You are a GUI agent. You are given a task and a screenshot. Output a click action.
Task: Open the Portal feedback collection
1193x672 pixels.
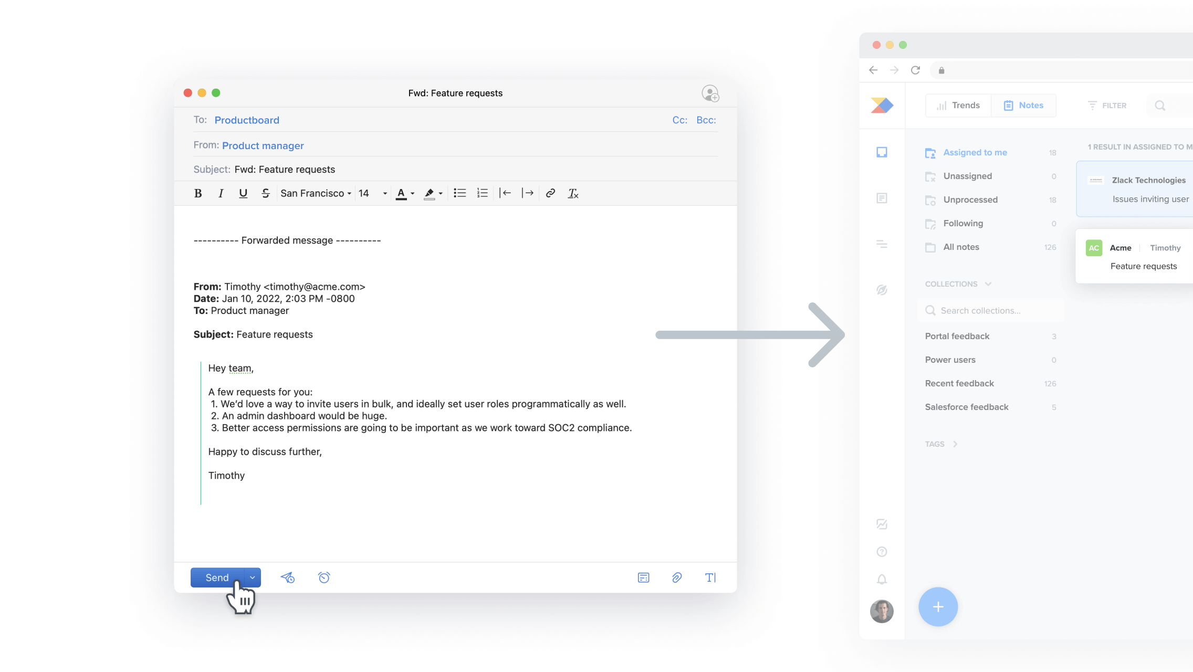(990, 336)
